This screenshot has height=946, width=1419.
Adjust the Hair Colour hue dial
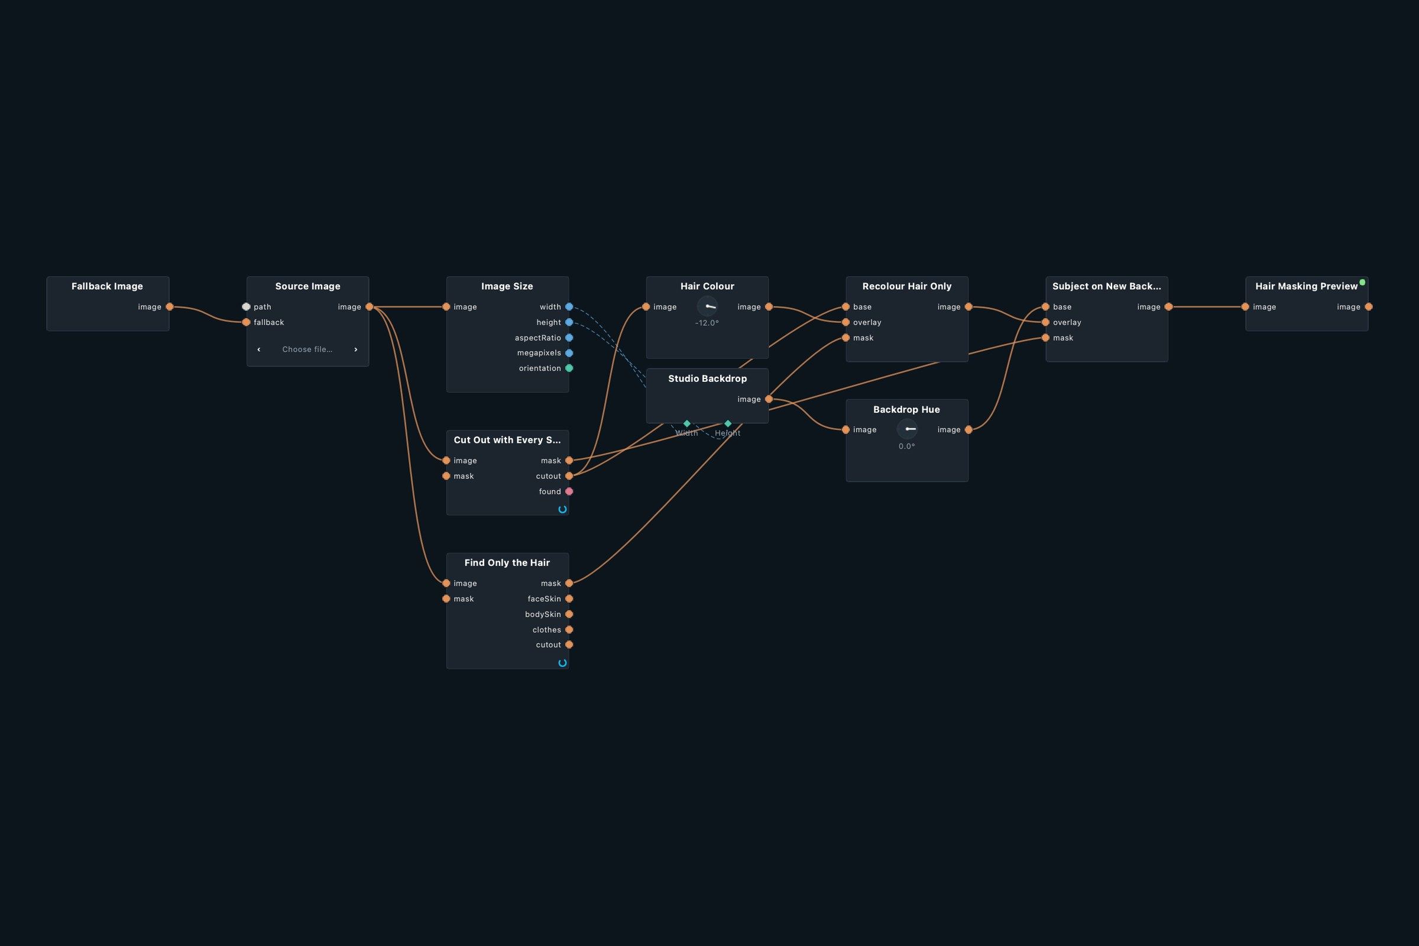(x=707, y=306)
